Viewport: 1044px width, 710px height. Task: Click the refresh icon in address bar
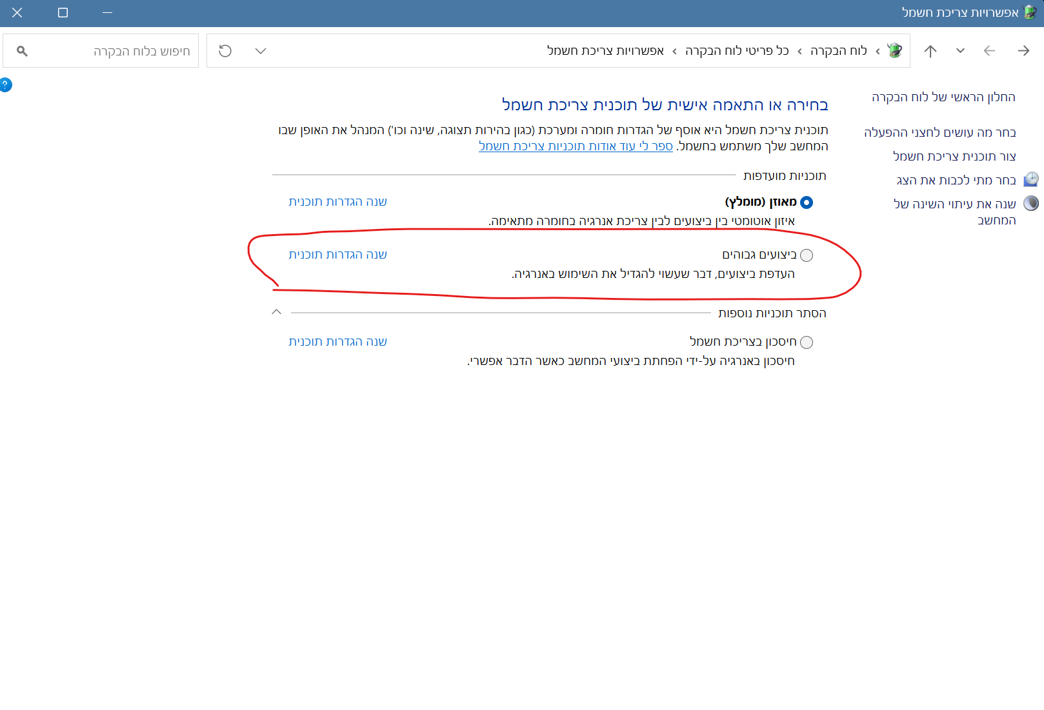click(225, 51)
